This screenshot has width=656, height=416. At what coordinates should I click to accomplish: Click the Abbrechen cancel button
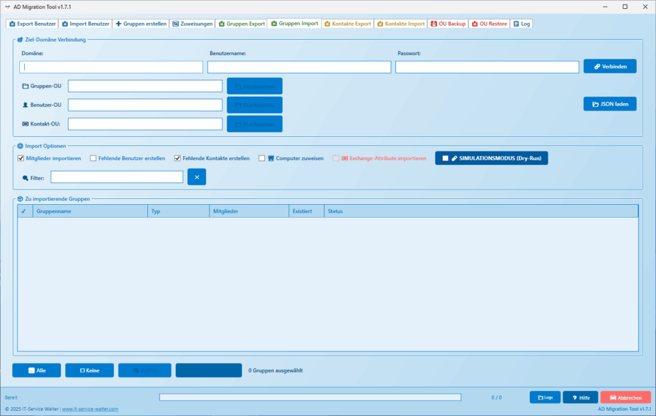click(625, 397)
